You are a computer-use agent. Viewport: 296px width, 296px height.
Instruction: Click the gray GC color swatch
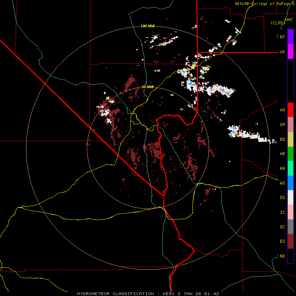coord(290,227)
